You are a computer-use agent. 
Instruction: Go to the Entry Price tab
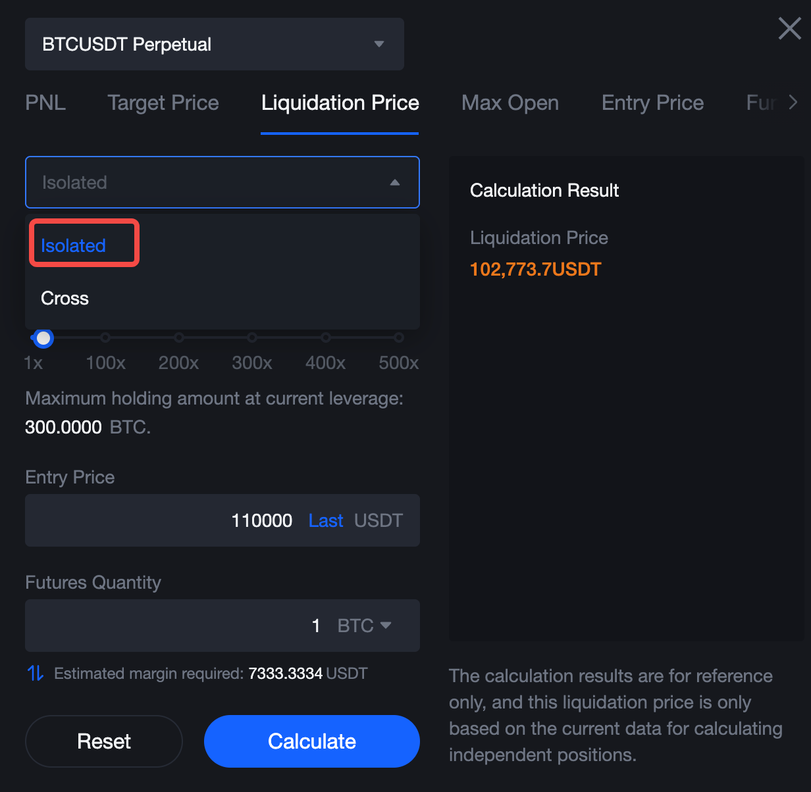click(652, 103)
